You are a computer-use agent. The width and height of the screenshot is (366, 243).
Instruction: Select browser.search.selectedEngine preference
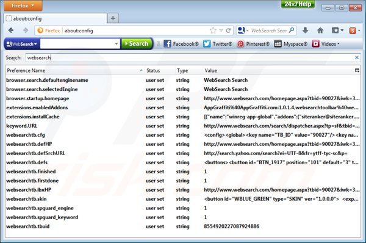(183, 89)
